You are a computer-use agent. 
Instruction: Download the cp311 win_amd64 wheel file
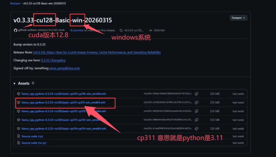[x=63, y=102]
